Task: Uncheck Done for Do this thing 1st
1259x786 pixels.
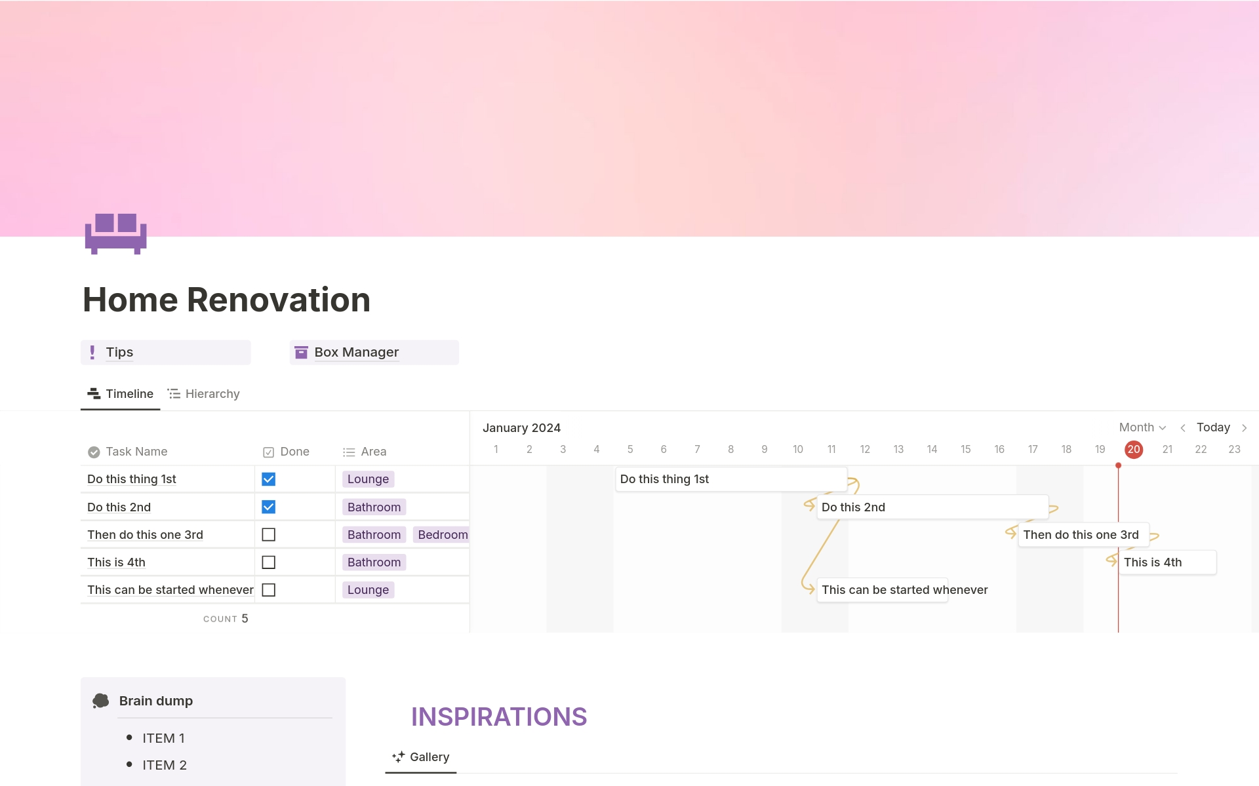Action: [x=268, y=479]
